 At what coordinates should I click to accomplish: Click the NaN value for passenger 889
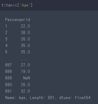pyautogui.click(x=26, y=78)
